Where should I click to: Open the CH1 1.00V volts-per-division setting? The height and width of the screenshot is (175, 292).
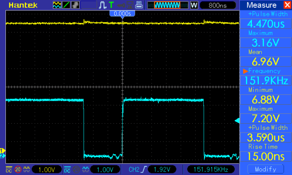point(46,169)
